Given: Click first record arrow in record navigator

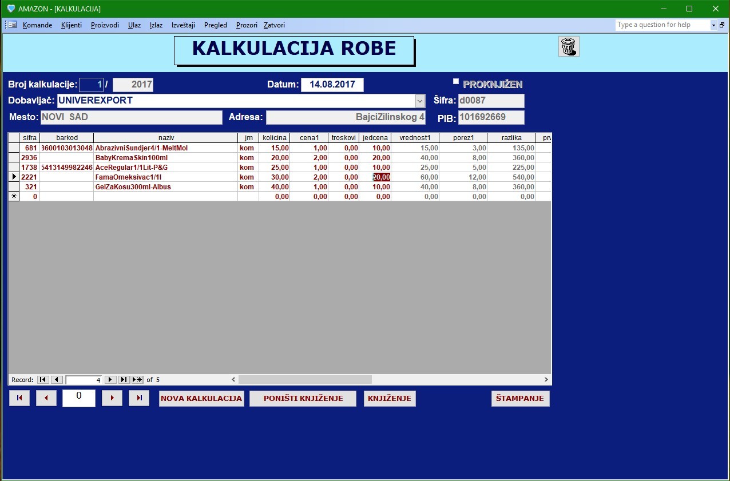Looking at the screenshot, I should [x=43, y=380].
